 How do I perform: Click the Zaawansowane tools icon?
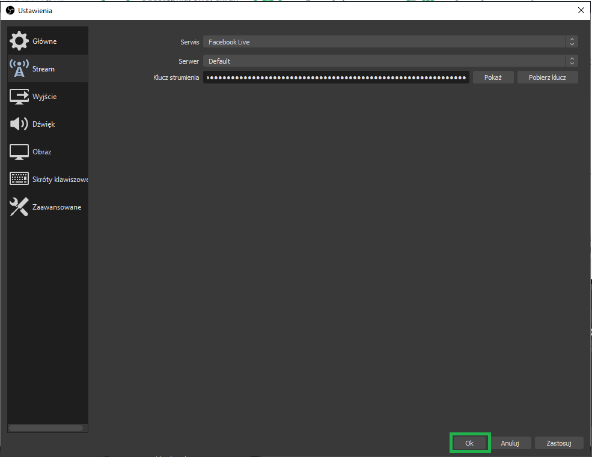pos(19,207)
